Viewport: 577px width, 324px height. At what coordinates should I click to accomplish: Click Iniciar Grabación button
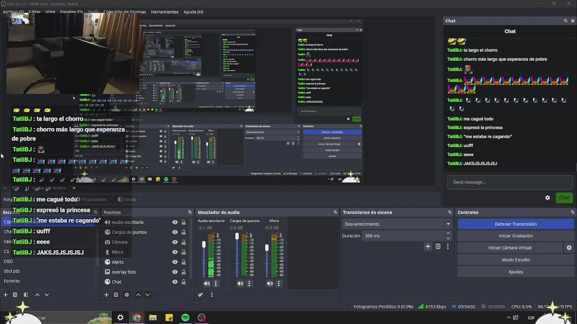coord(516,236)
